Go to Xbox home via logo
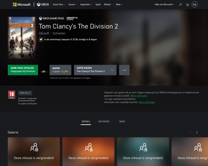Viewport: 208px width, 166px height. point(43,4)
